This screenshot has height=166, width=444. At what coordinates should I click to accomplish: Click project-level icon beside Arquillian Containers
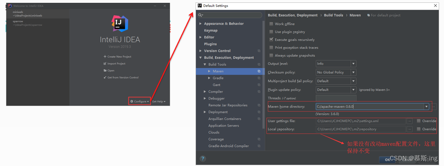point(259,119)
